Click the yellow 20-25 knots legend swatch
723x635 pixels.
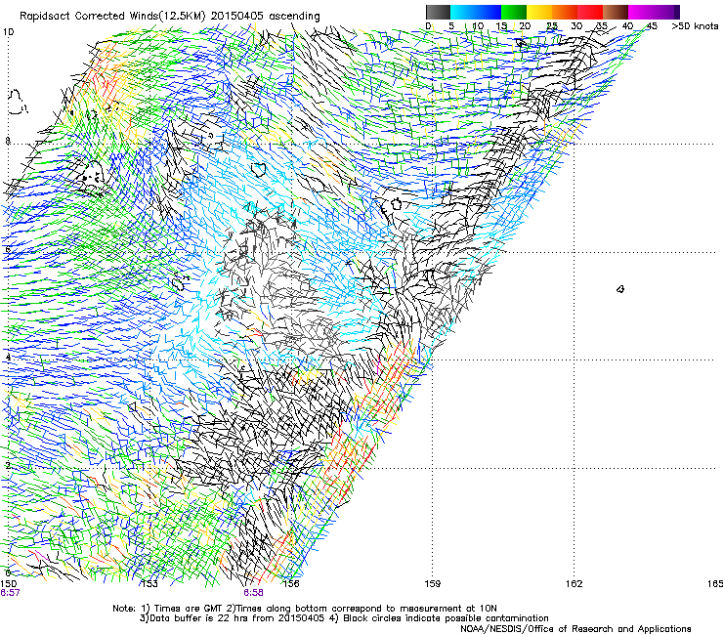(539, 12)
